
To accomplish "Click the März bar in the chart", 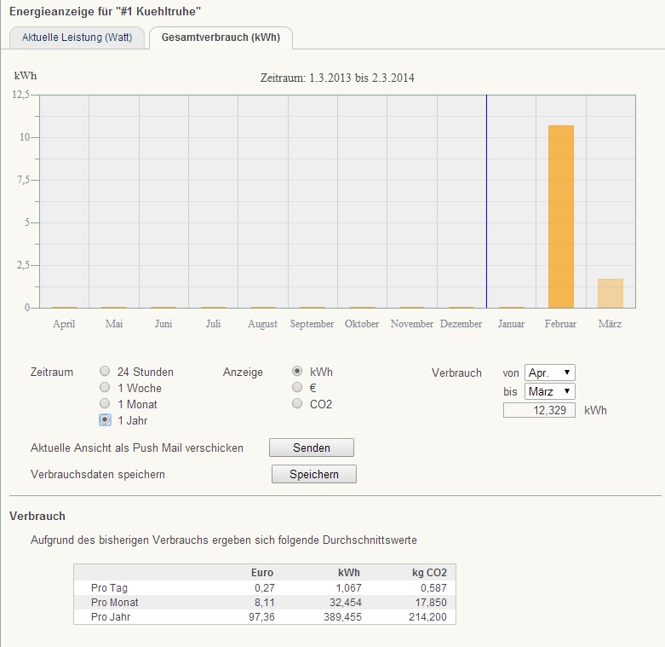I will [610, 293].
